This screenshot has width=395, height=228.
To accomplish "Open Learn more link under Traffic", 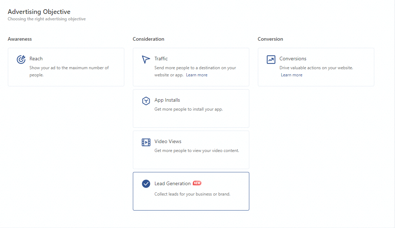I will (x=197, y=75).
